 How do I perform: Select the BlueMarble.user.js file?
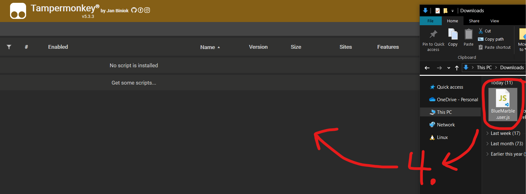503,104
